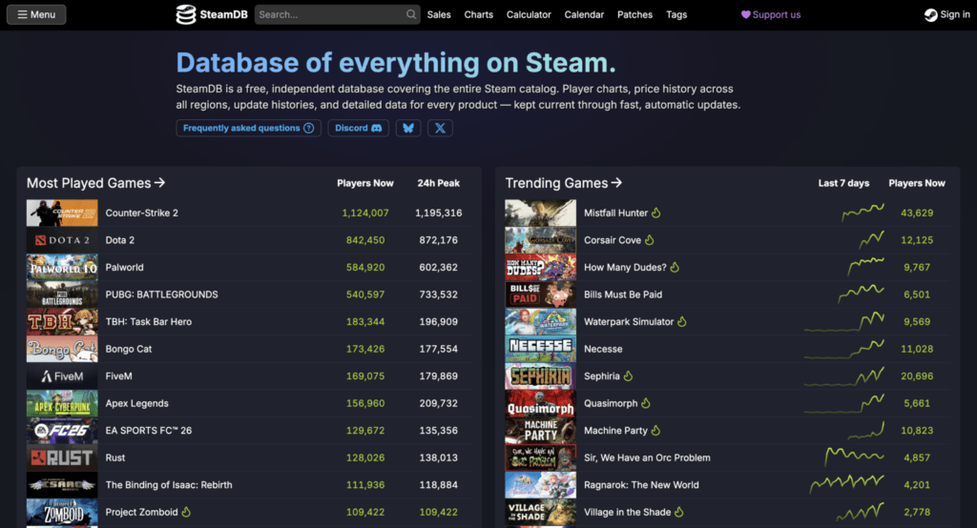Click the Ragnarok The New World thumbnail
Image resolution: width=977 pixels, height=528 pixels.
(540, 485)
